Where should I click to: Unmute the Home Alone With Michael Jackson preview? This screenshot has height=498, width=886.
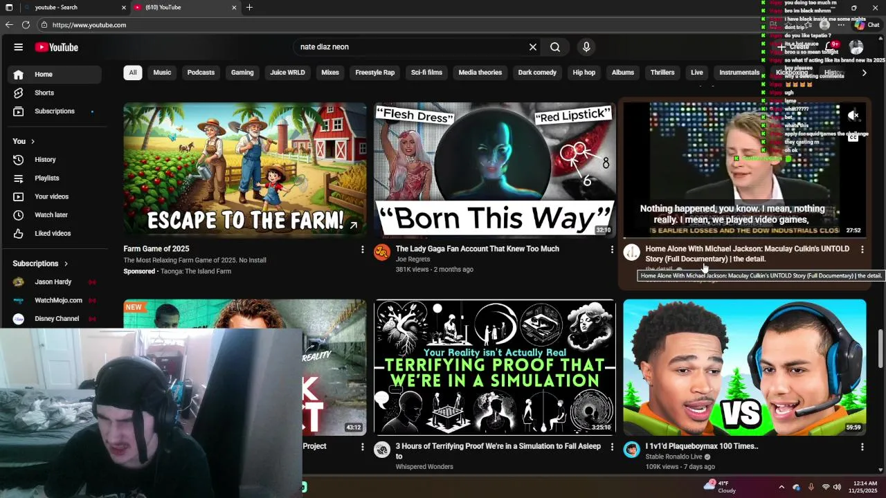(853, 116)
